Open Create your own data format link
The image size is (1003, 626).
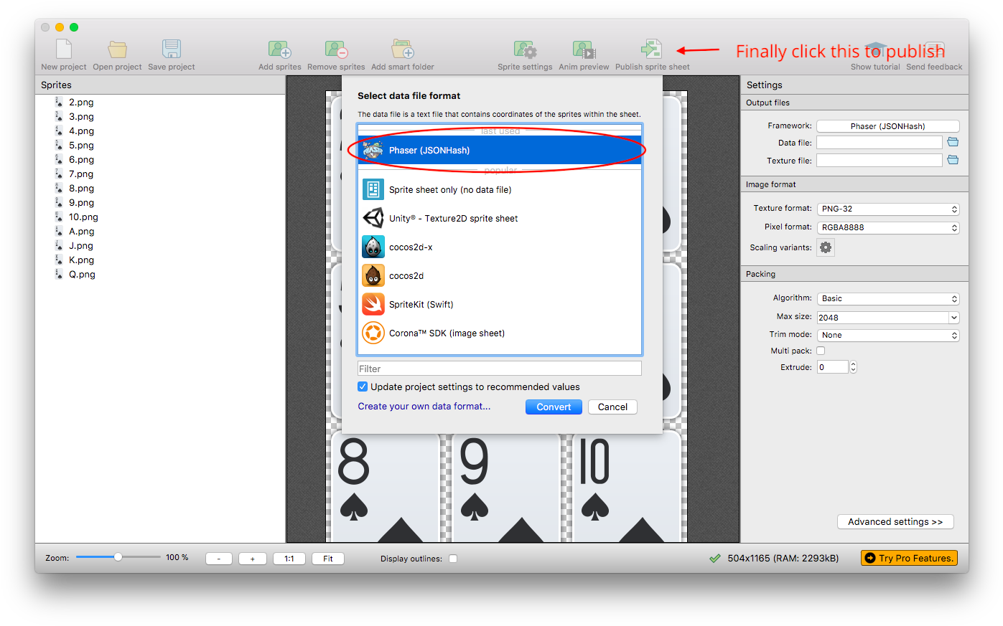(x=423, y=407)
